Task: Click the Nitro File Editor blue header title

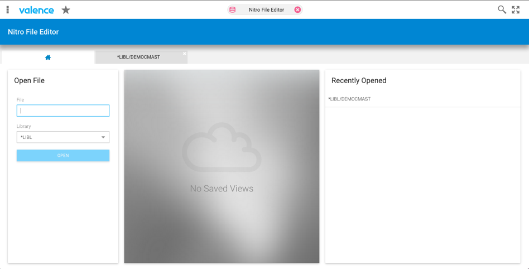Action: 33,32
